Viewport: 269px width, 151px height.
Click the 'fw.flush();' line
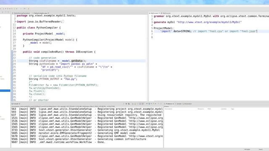(x=37, y=91)
